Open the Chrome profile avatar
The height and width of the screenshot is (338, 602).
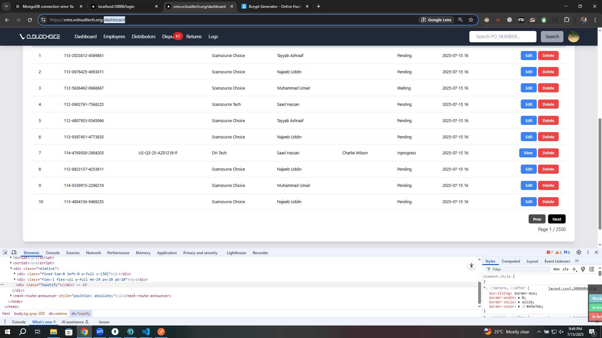point(584,20)
